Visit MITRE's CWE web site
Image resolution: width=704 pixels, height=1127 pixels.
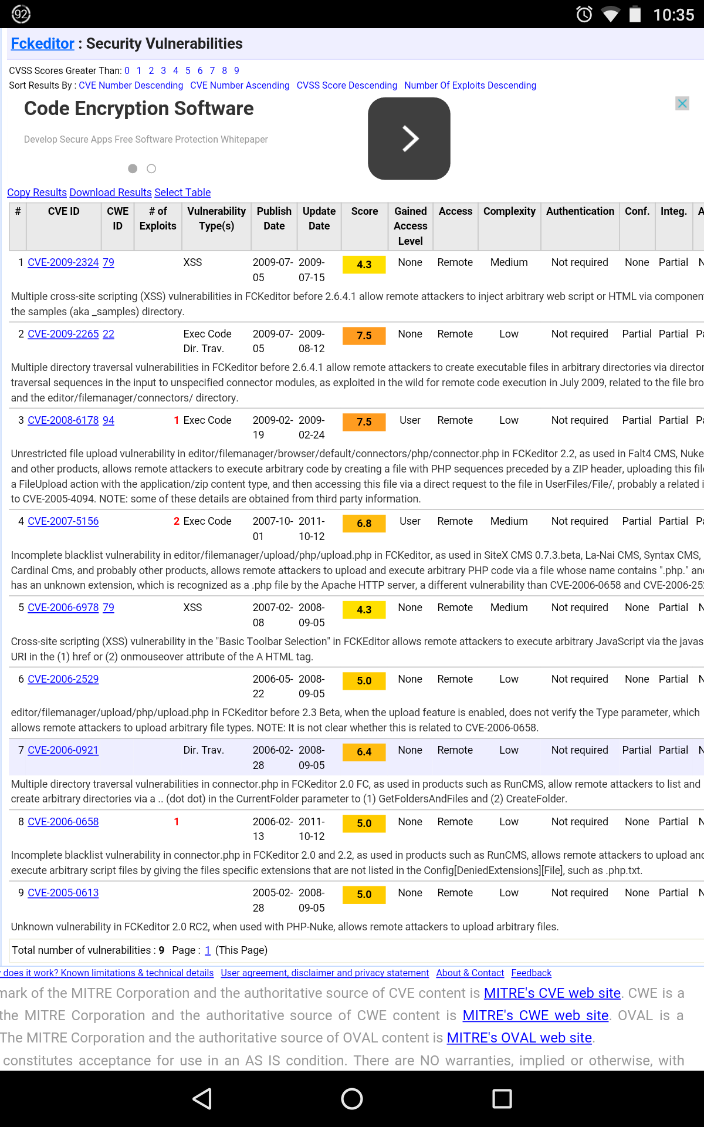(x=536, y=1015)
